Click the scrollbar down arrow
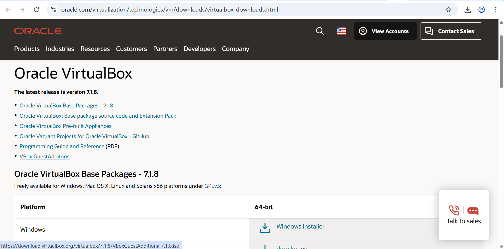The image size is (504, 249). point(501,246)
